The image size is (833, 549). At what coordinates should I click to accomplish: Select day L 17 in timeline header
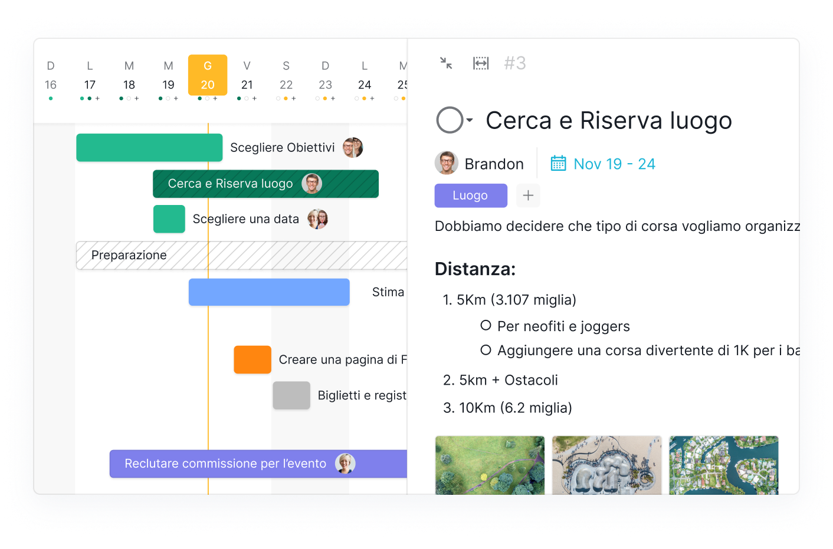tap(90, 75)
